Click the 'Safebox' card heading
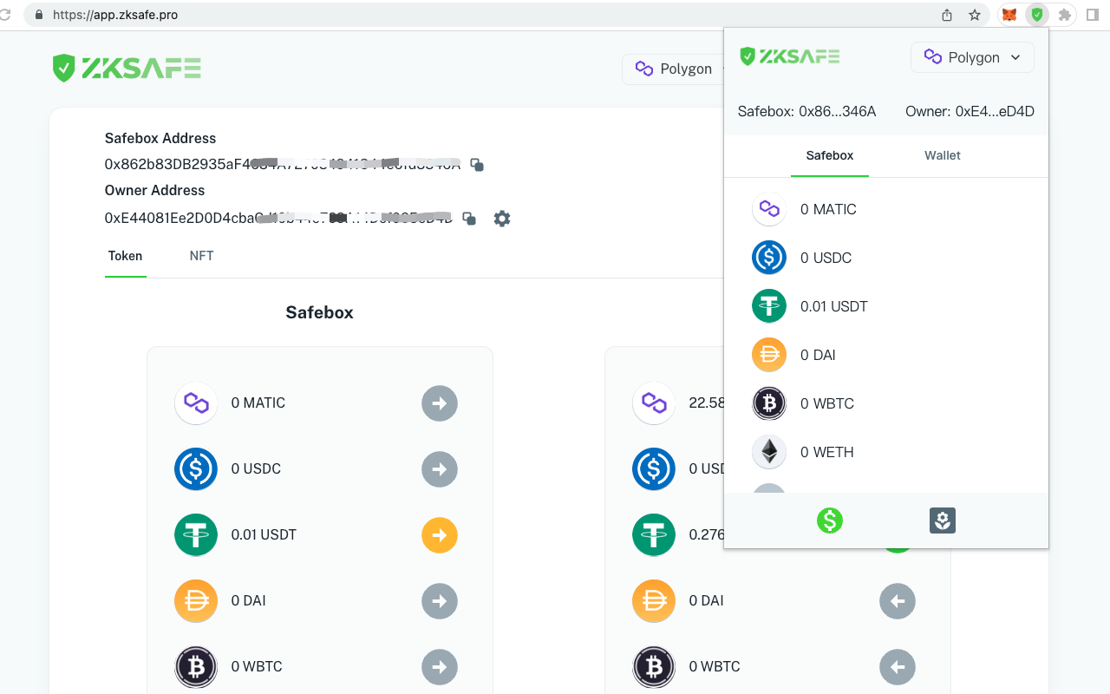1110x694 pixels. (x=319, y=312)
